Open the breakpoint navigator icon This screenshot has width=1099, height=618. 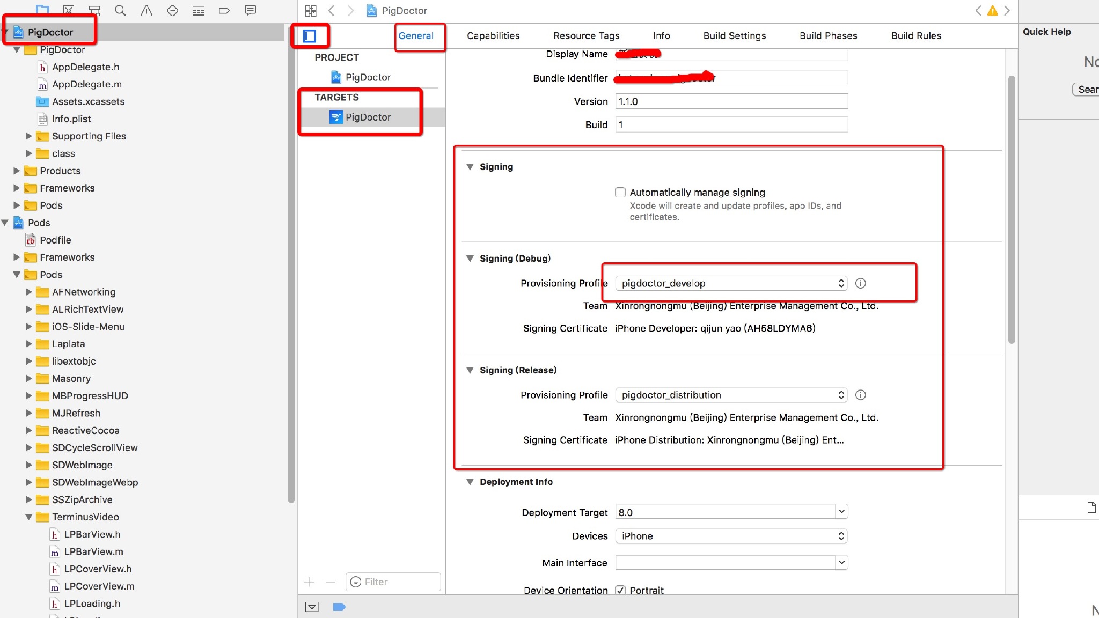224,10
